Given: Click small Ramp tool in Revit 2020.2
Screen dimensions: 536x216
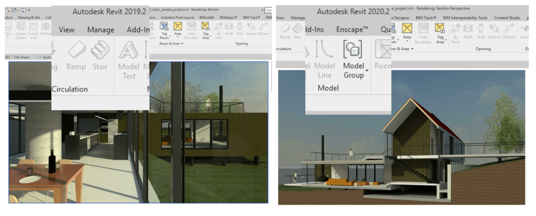Looking at the screenshot, I should (x=285, y=31).
